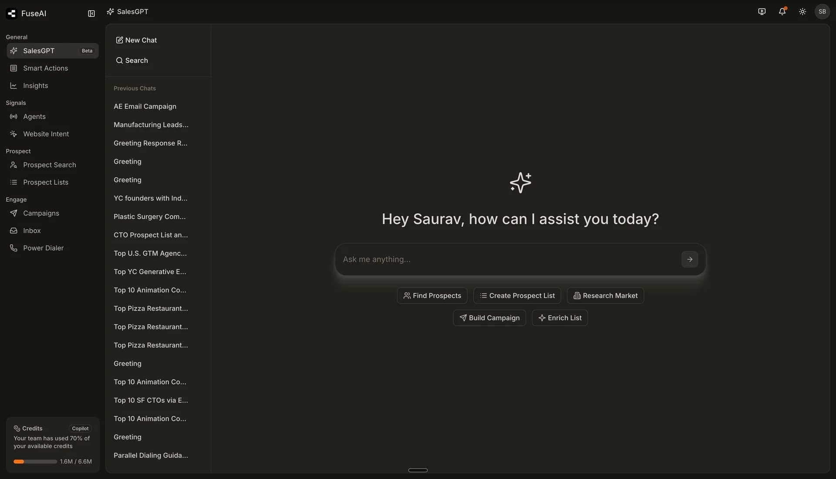The width and height of the screenshot is (836, 479).
Task: Click the notifications bell
Action: [782, 12]
